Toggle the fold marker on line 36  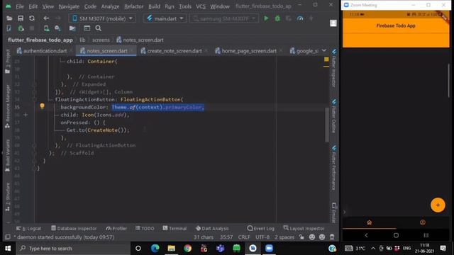coord(26,115)
